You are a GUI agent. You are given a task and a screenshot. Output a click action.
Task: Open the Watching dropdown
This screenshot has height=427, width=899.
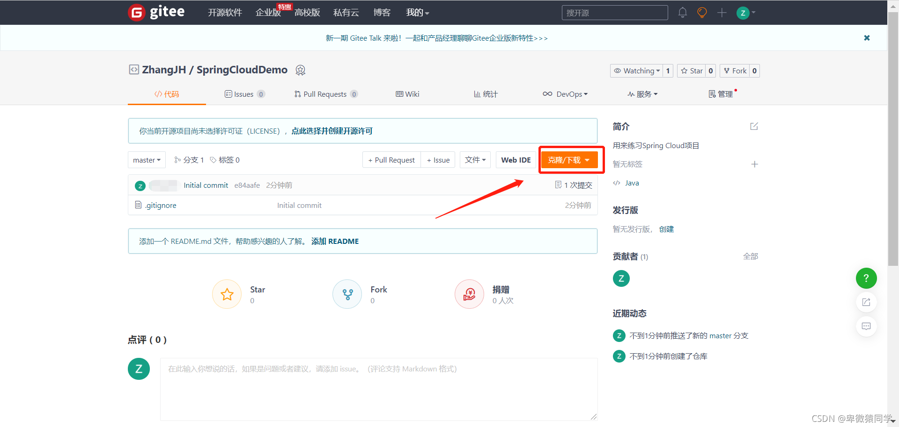pyautogui.click(x=636, y=71)
